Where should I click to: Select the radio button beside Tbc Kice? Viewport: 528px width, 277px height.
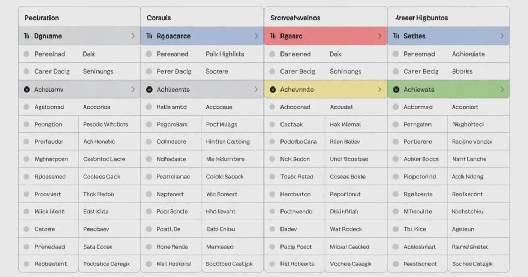coord(395,229)
